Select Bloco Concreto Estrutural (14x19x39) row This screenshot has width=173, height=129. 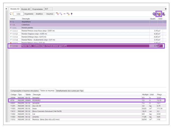pos(88,111)
